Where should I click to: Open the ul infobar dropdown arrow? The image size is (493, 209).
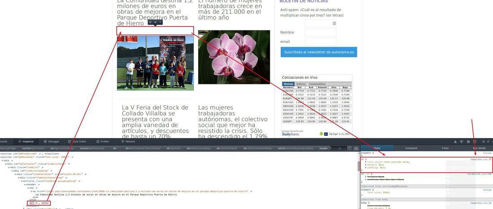point(160,22)
